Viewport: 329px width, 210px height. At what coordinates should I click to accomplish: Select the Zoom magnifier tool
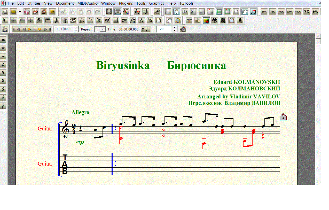tap(178, 20)
